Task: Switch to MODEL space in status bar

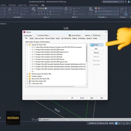Action: [111, 123]
